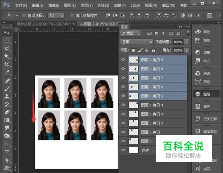The image size is (223, 173).
Task: Enable the 显示变换控件 checkbox
Action: (x=72, y=15)
